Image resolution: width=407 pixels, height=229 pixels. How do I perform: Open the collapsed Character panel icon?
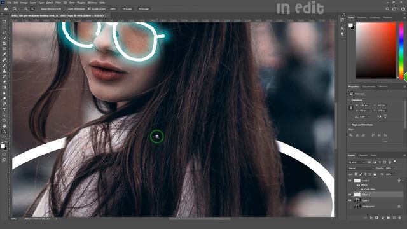click(342, 28)
